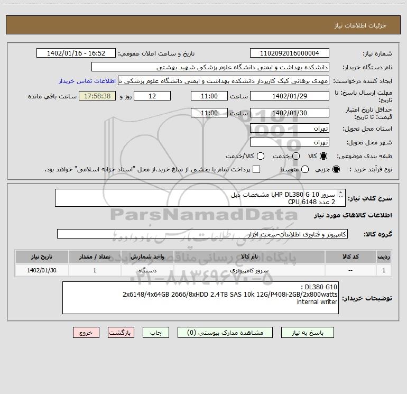Select the متوسط purchase type radio

(x=305, y=169)
